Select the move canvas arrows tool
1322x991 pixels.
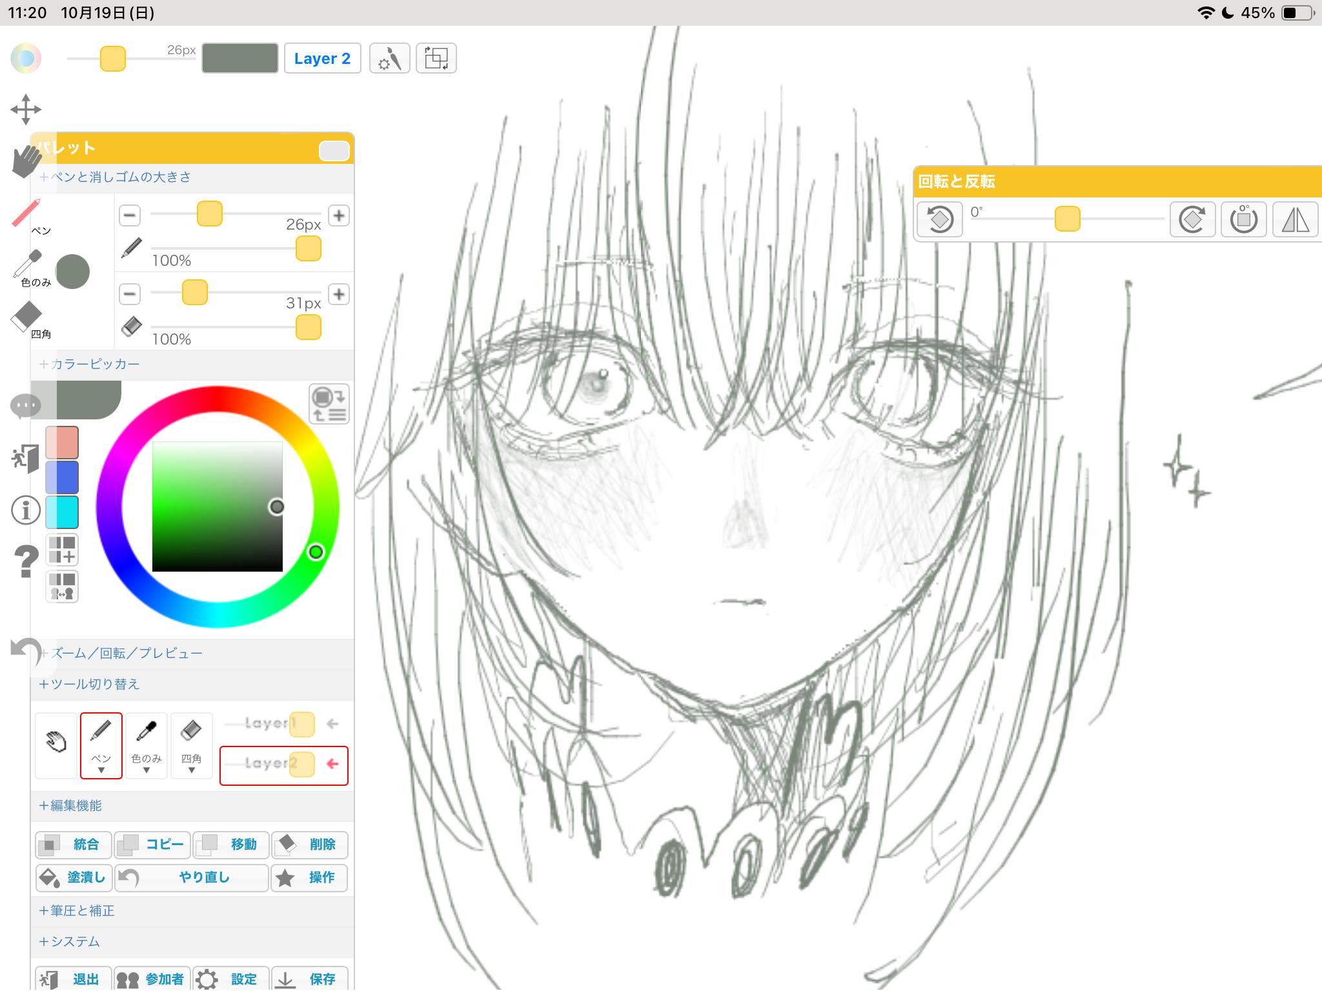point(26,110)
